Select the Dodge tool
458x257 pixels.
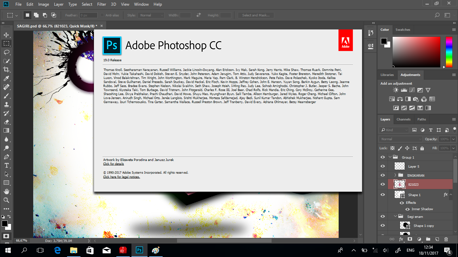point(6,148)
